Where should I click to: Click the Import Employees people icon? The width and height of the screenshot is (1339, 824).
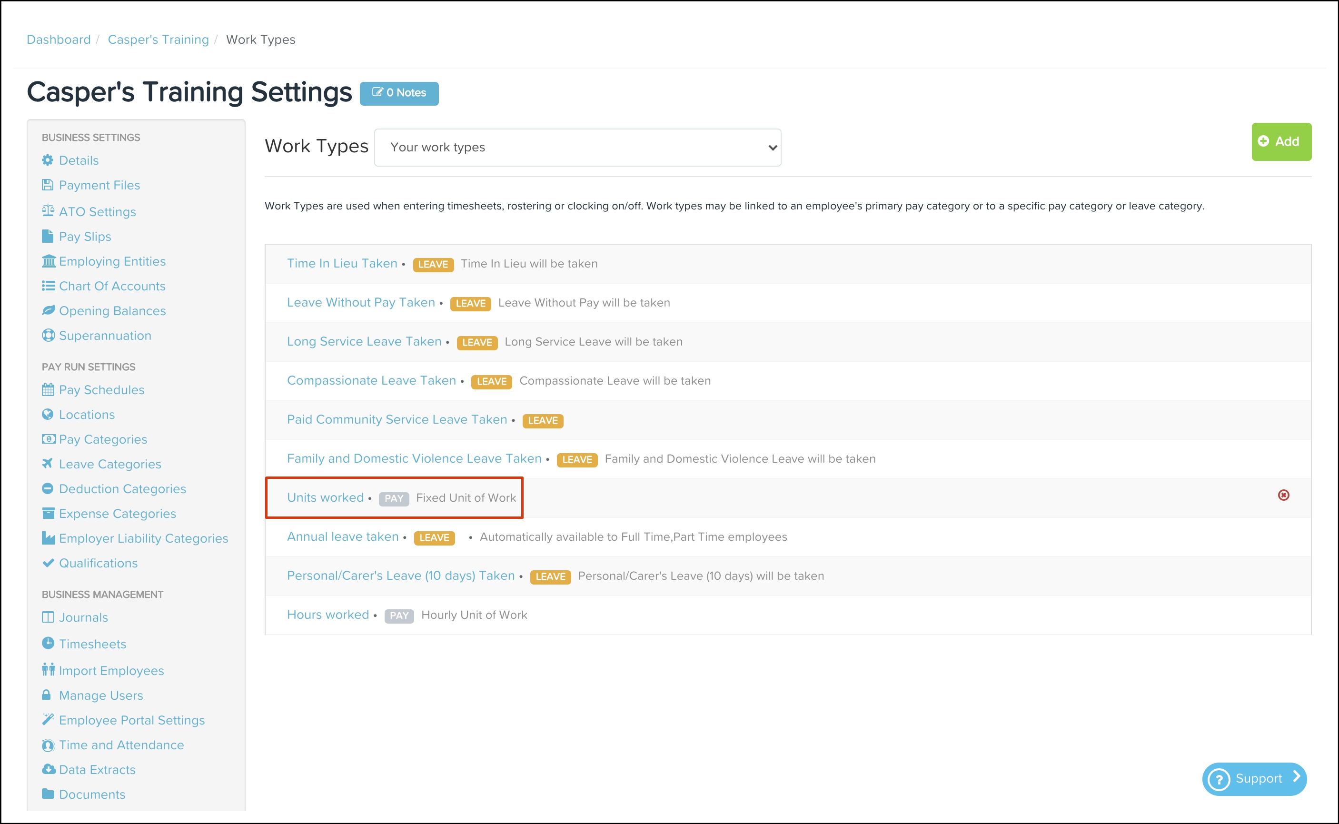pos(49,670)
